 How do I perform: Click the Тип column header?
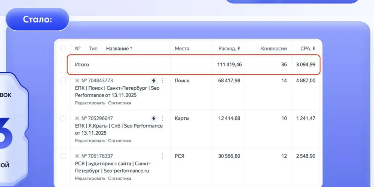(93, 49)
